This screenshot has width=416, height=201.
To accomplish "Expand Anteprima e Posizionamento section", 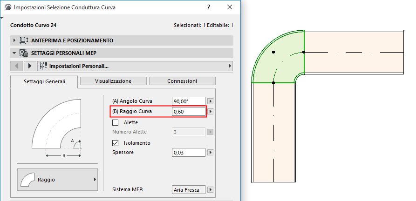I will pos(14,40).
